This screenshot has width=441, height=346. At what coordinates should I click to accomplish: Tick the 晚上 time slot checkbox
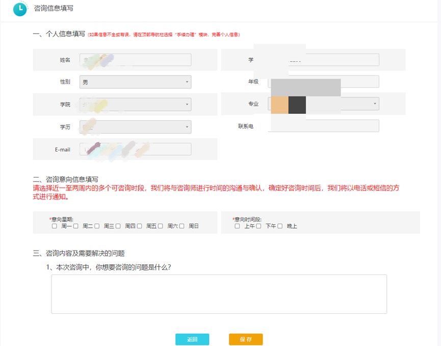click(x=280, y=226)
